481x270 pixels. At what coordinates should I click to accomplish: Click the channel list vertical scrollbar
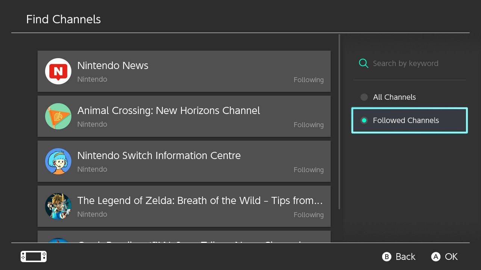tap(339, 122)
